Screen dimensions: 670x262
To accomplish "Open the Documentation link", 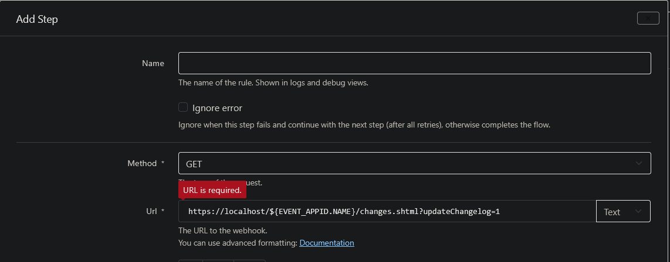I will pos(327,243).
